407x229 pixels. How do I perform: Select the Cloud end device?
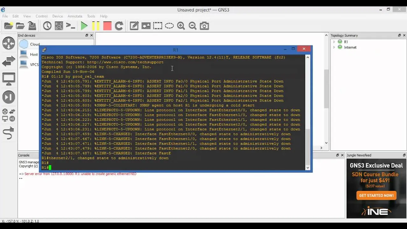29,44
